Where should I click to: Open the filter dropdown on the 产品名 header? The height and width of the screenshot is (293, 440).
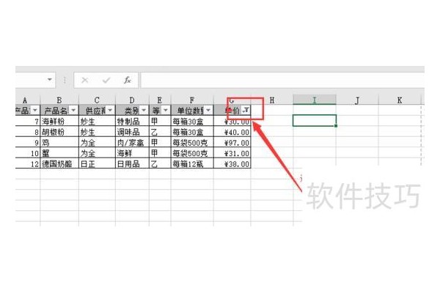click(x=73, y=110)
